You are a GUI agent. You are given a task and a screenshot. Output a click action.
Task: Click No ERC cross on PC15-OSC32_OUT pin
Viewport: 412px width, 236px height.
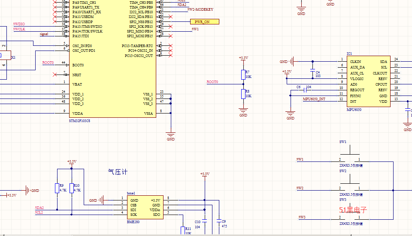pyautogui.click(x=170, y=55)
